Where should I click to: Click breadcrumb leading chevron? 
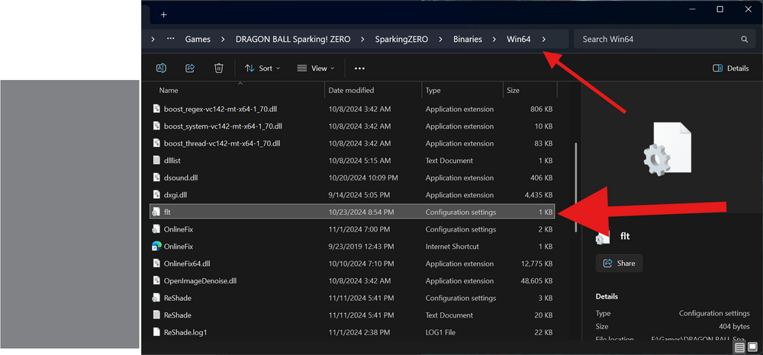(153, 40)
